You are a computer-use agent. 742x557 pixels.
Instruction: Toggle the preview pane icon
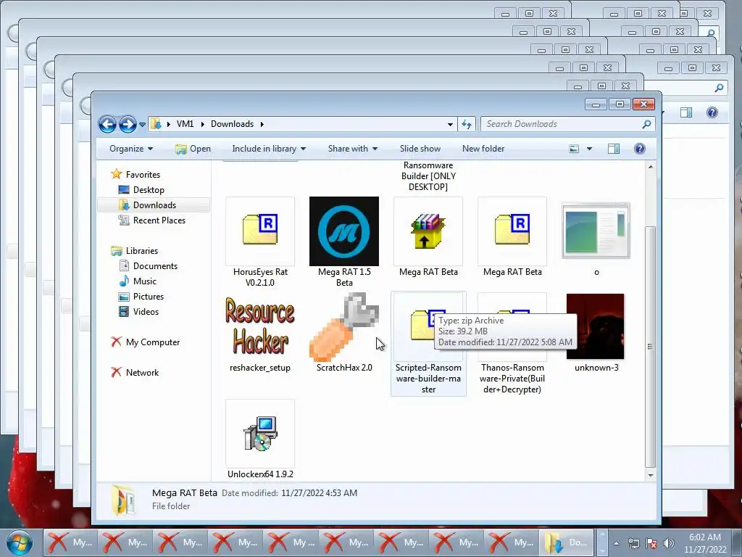click(614, 149)
